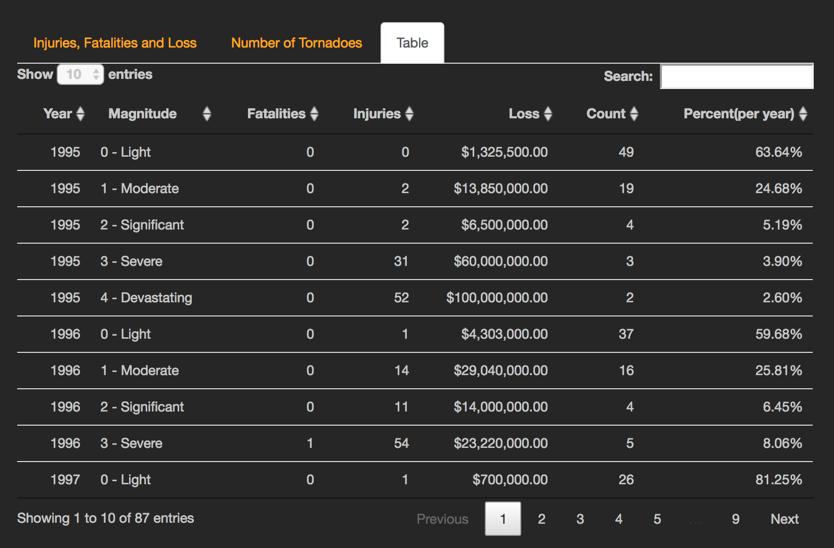Click current page 1 button
This screenshot has height=548, width=834.
(503, 519)
